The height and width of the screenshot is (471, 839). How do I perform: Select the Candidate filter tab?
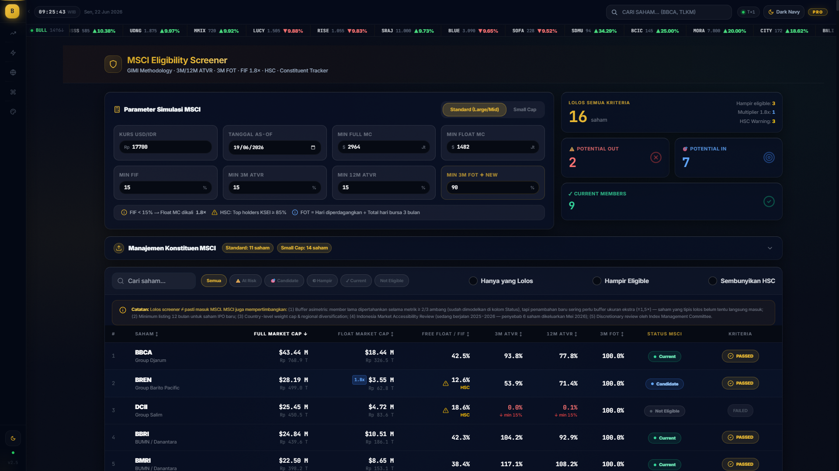pyautogui.click(x=284, y=281)
